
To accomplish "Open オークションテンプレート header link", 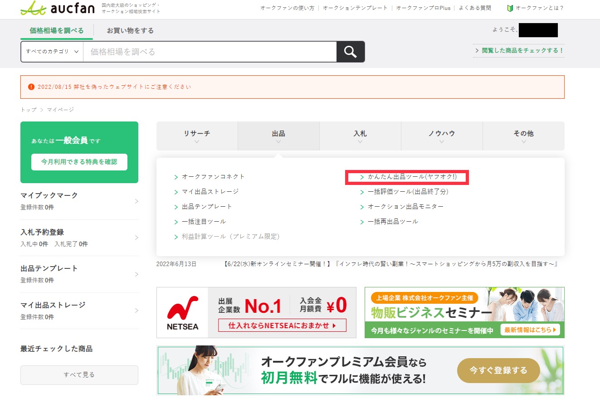I will pos(355,8).
